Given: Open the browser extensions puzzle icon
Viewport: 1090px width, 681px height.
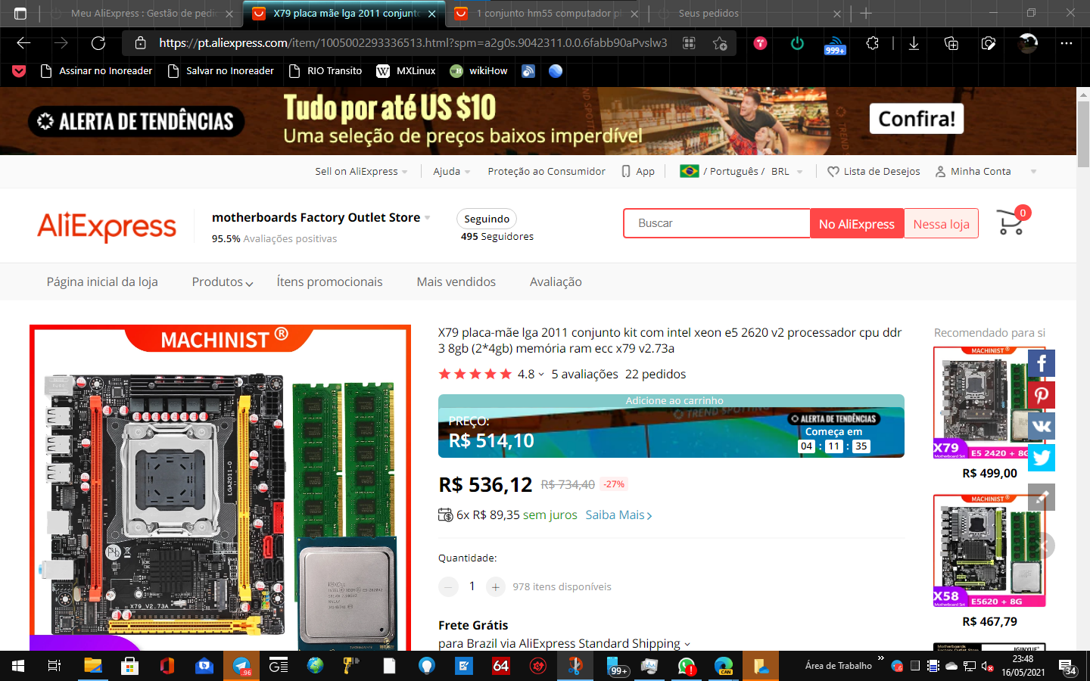Looking at the screenshot, I should click(873, 43).
